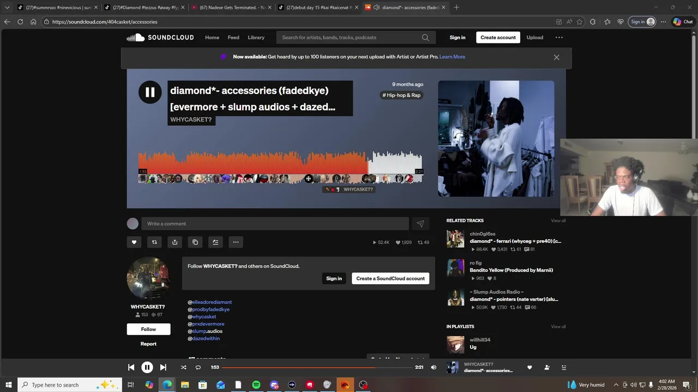View all In Playlists entries

[558, 327]
